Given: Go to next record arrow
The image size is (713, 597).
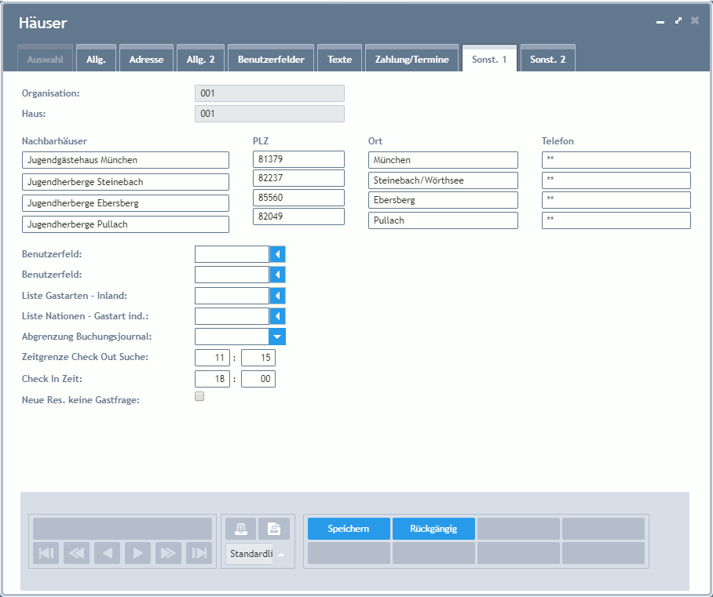Looking at the screenshot, I should click(137, 553).
